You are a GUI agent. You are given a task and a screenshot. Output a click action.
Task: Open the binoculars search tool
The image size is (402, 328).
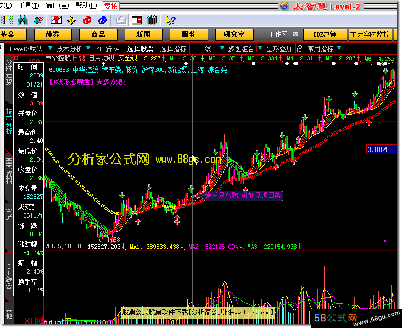23,20
